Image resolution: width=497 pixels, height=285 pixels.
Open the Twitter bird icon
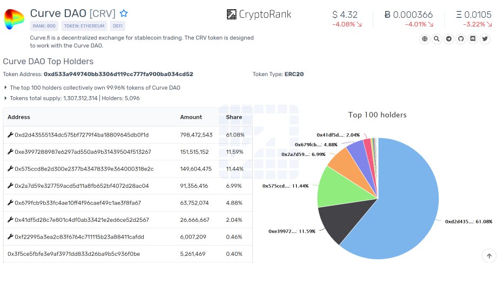[485, 39]
